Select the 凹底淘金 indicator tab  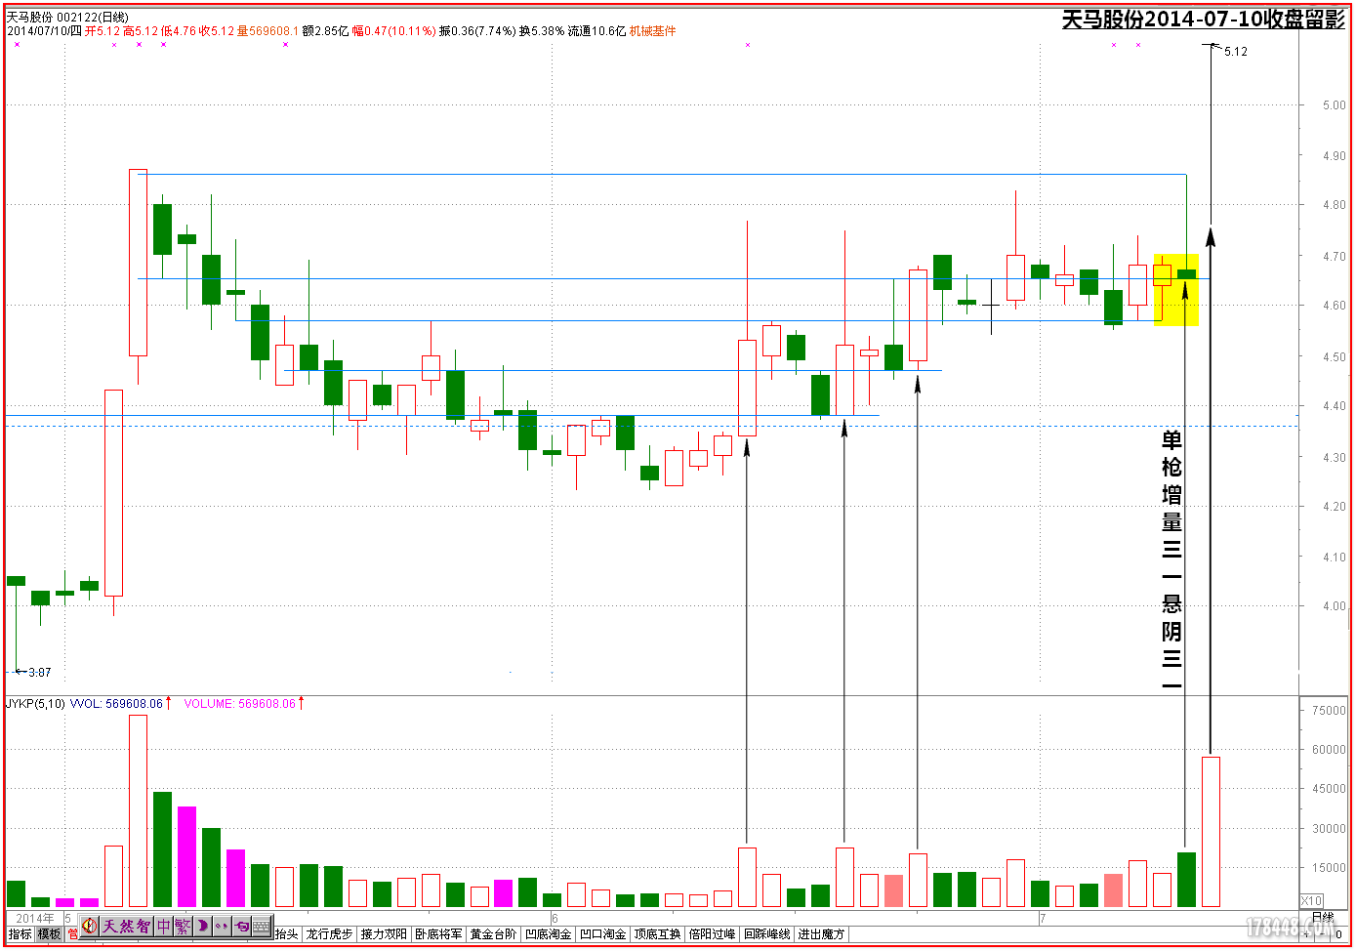[548, 934]
